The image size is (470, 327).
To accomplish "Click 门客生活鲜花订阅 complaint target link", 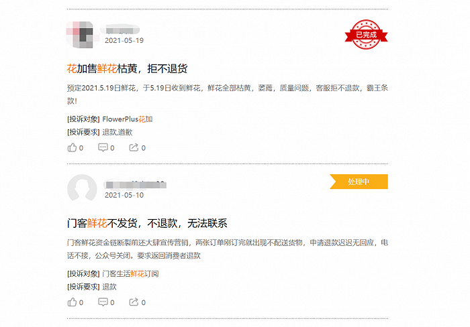I will click(130, 274).
